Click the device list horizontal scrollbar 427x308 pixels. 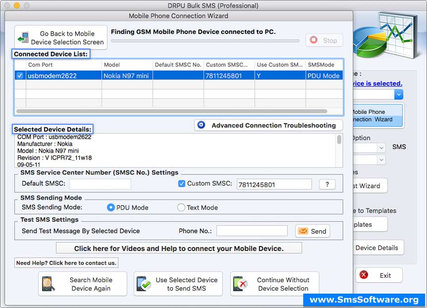point(172,111)
